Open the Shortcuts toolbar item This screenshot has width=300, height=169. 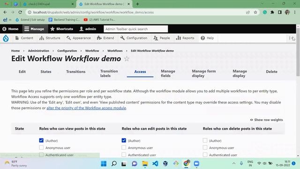coord(61,29)
